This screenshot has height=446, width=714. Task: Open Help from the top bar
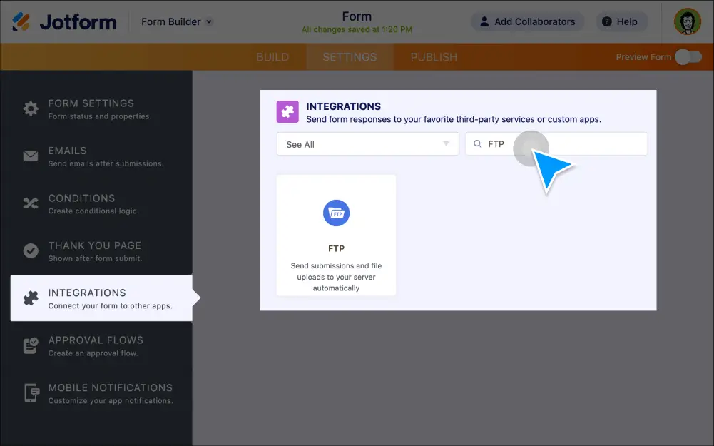tap(621, 21)
